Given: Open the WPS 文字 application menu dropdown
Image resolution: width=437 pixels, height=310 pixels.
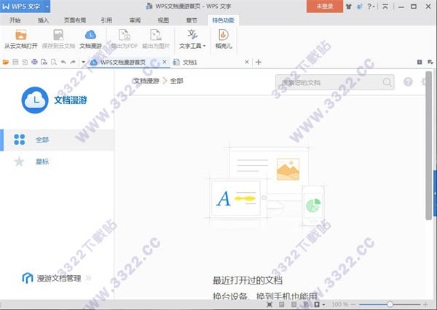Looking at the screenshot, I should click(47, 6).
